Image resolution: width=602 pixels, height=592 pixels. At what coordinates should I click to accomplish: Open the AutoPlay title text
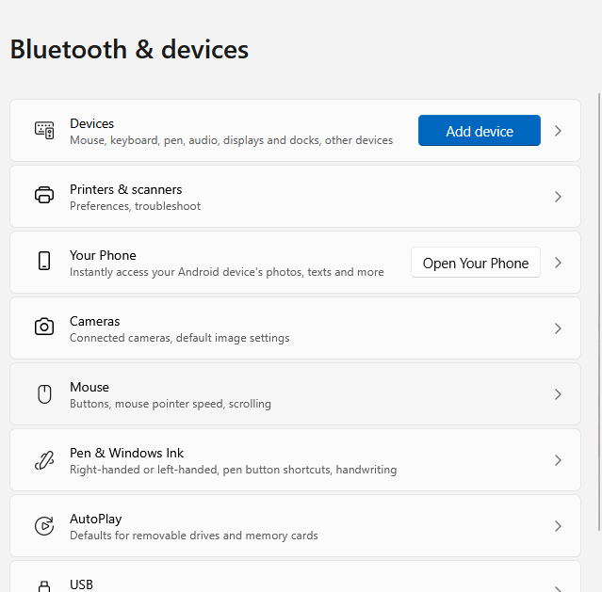pos(96,519)
